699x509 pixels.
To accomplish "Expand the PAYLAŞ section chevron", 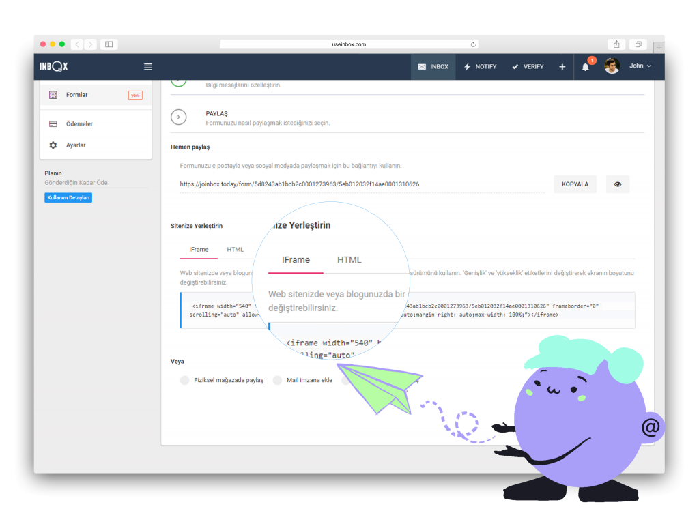I will click(178, 117).
